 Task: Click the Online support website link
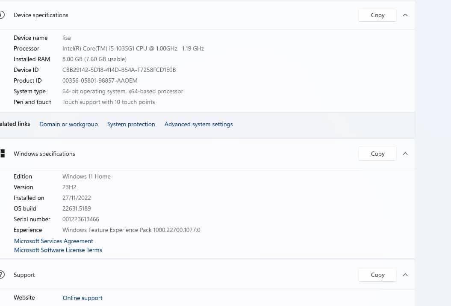click(83, 298)
